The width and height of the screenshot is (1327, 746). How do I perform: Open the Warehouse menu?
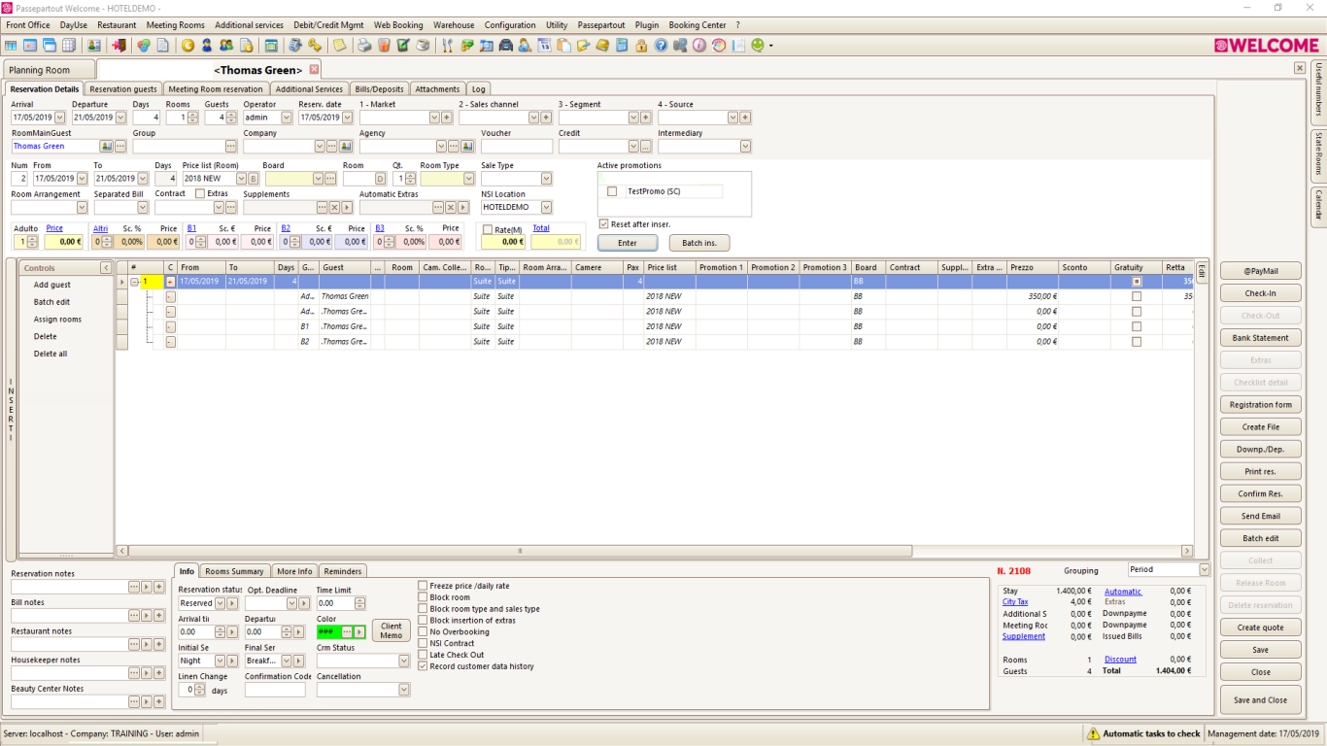click(x=454, y=25)
